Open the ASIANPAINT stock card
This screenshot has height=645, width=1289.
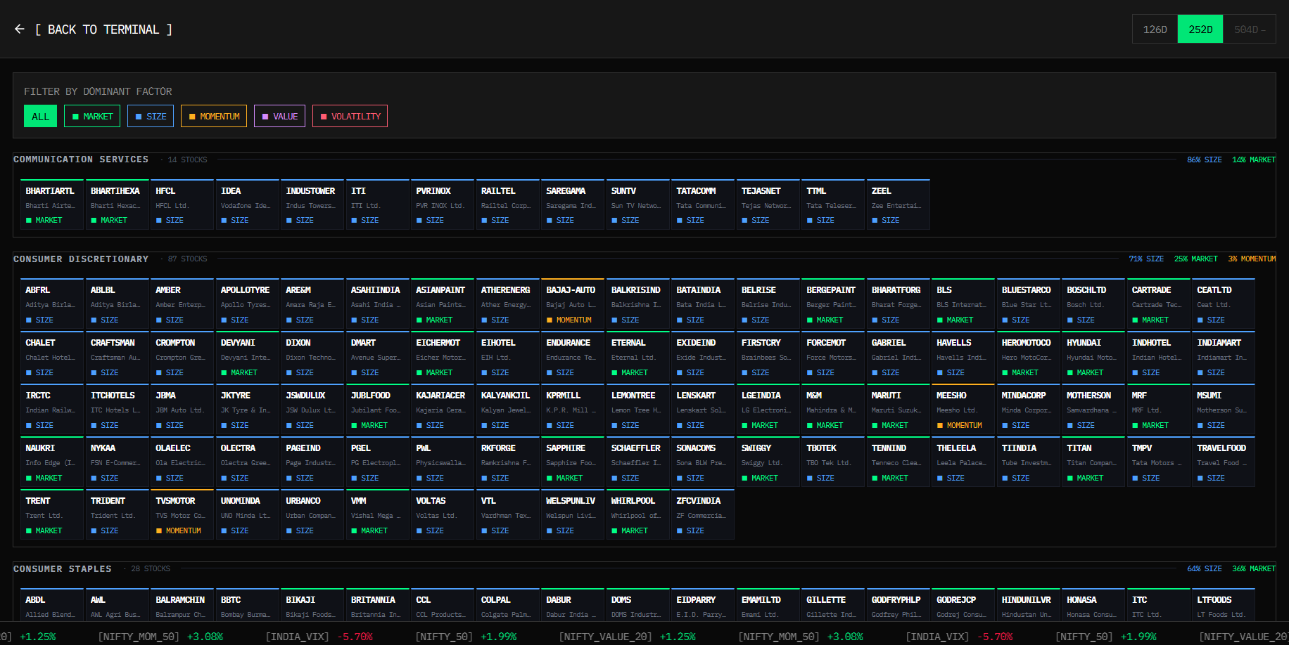tap(442, 304)
